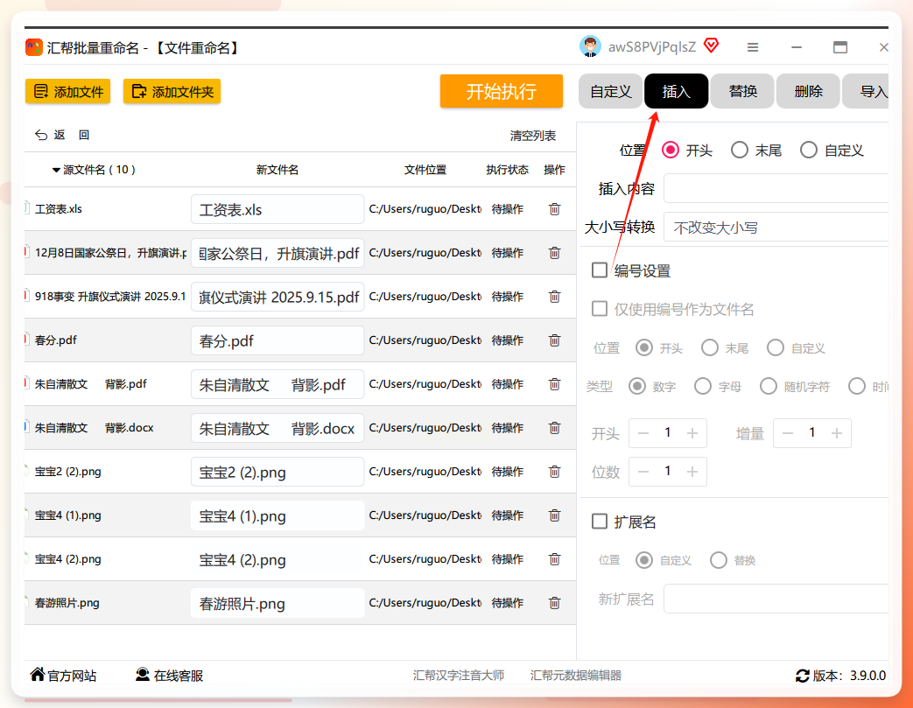Select 开头 insert position radio
Image resolution: width=913 pixels, height=708 pixels.
point(671,151)
